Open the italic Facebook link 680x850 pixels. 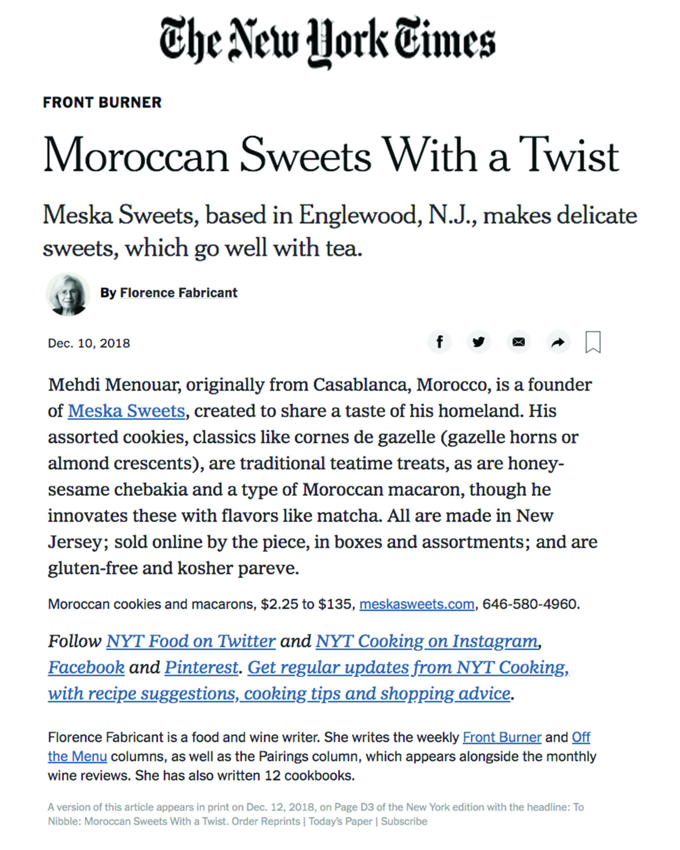86,667
